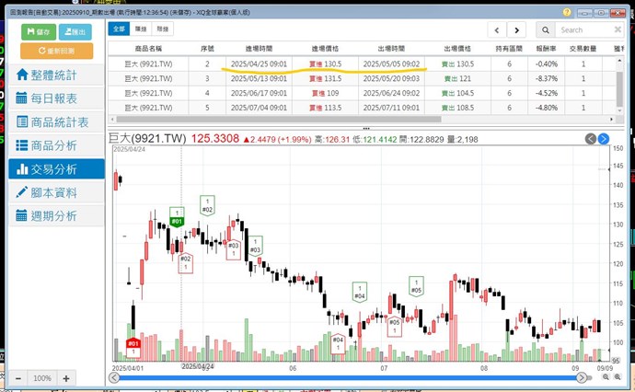Screen dimensions: 635x392
Task: Select the 賠錢 losing trades filter tab
Action: tap(162, 29)
